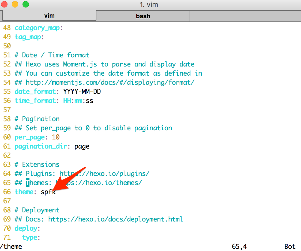Click the /theme search command line
Viewport: 301px width, 251px height.
tap(11, 247)
